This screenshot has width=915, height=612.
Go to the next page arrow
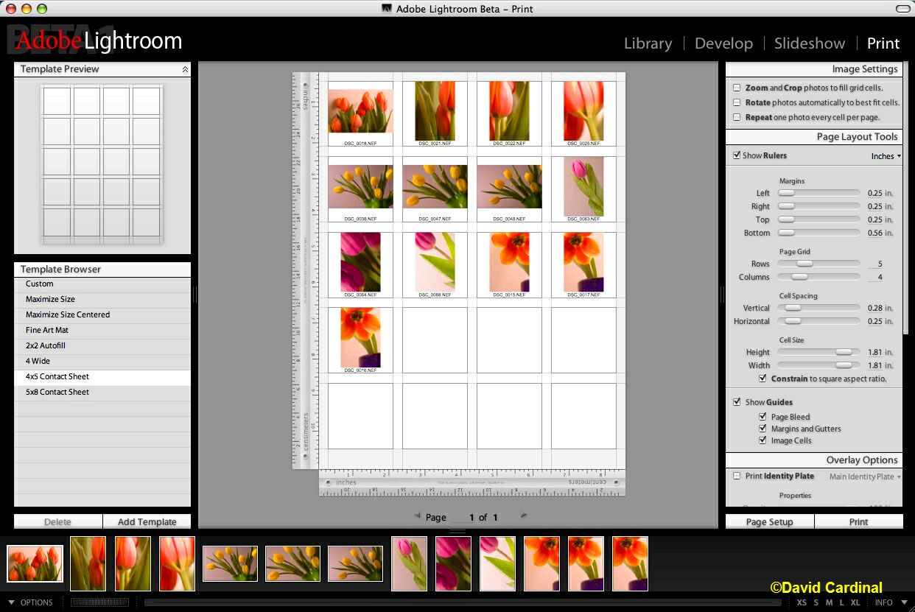point(524,516)
